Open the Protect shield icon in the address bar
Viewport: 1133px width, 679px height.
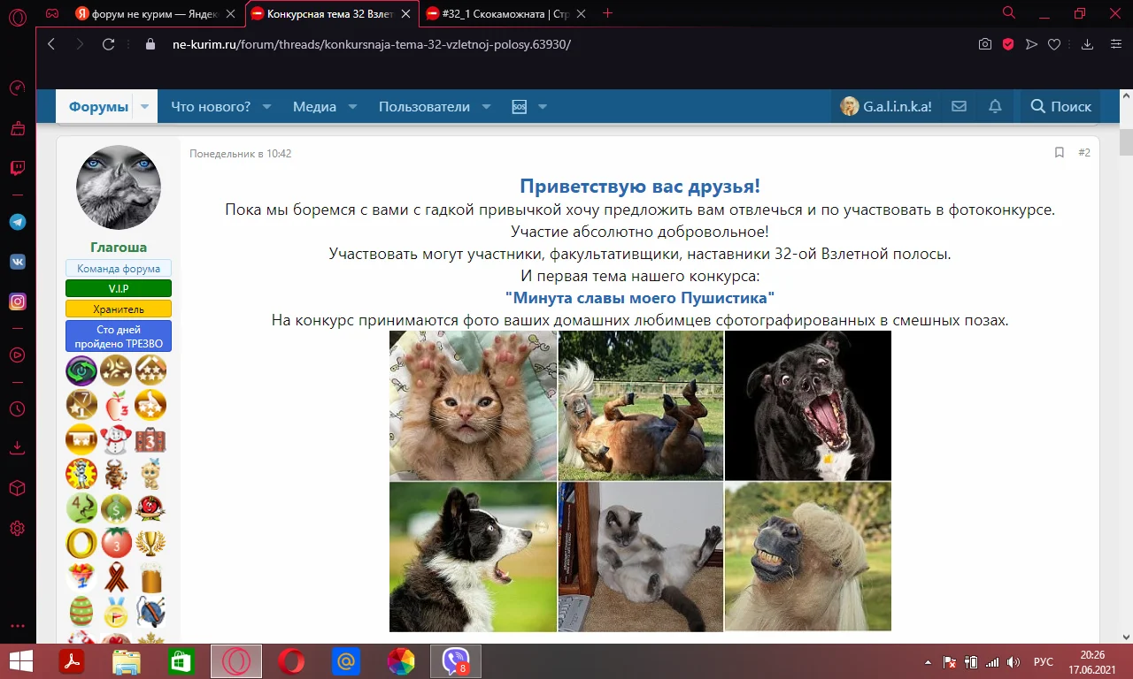1007,43
